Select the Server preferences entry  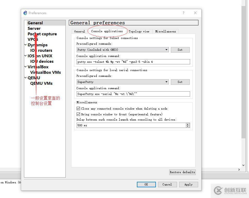(34, 28)
